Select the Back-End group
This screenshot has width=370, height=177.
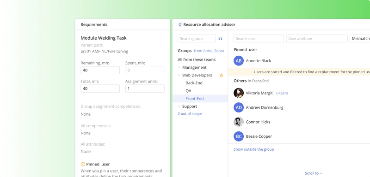[x=194, y=83]
